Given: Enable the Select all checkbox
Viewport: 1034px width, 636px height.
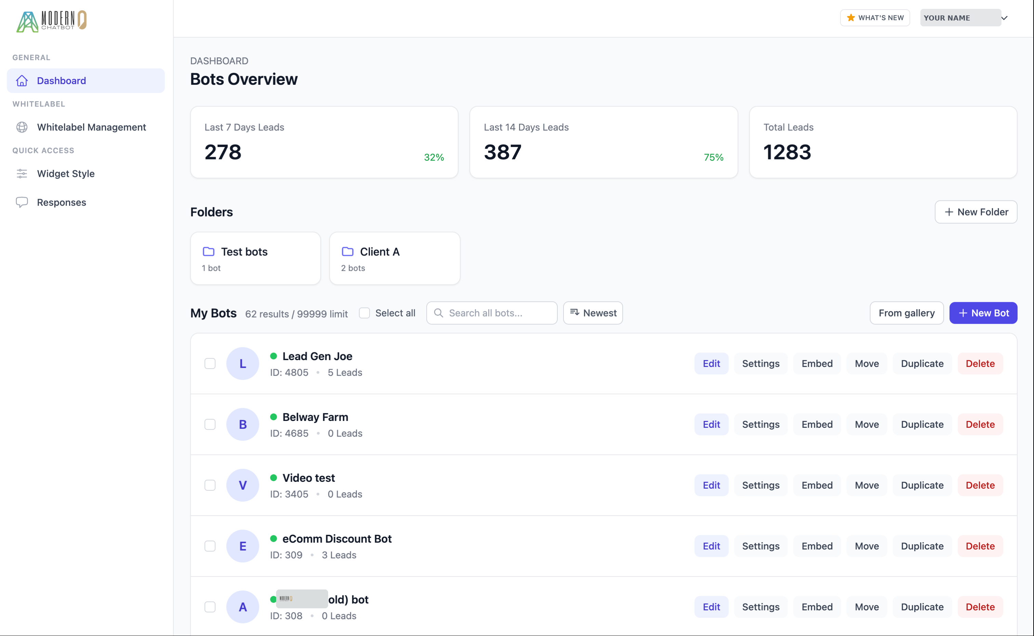Looking at the screenshot, I should (x=364, y=313).
